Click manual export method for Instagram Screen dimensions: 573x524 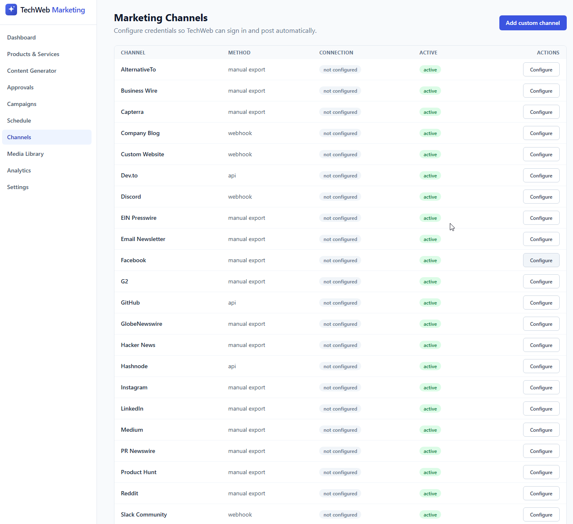pos(246,387)
